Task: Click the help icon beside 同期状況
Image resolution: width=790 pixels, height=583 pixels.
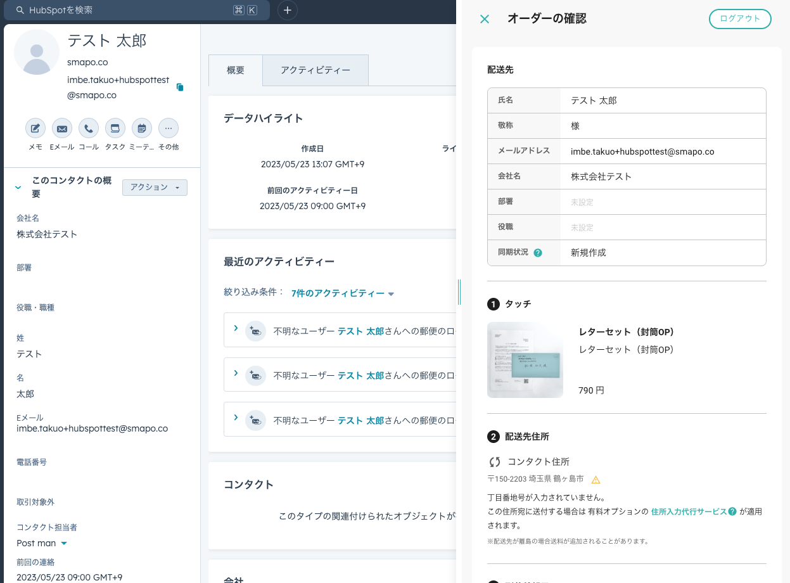Action: [538, 253]
